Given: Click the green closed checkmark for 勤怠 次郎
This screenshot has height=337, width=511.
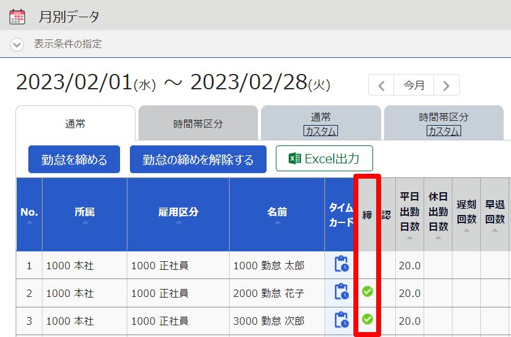Looking at the screenshot, I should click(x=368, y=319).
